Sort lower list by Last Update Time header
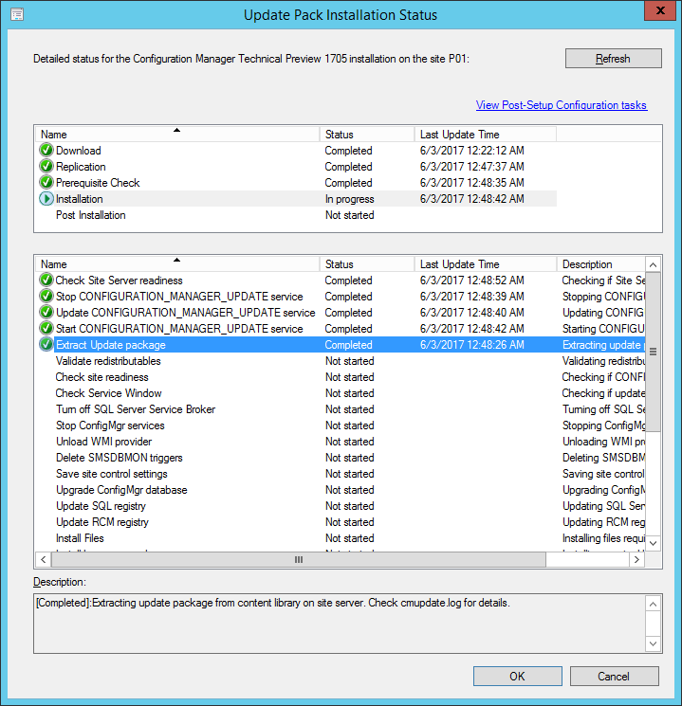Screen dimensions: 682x706 point(485,263)
